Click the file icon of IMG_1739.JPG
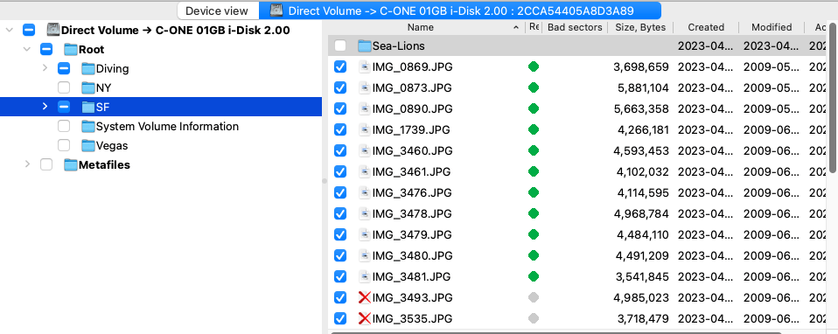 coord(365,130)
